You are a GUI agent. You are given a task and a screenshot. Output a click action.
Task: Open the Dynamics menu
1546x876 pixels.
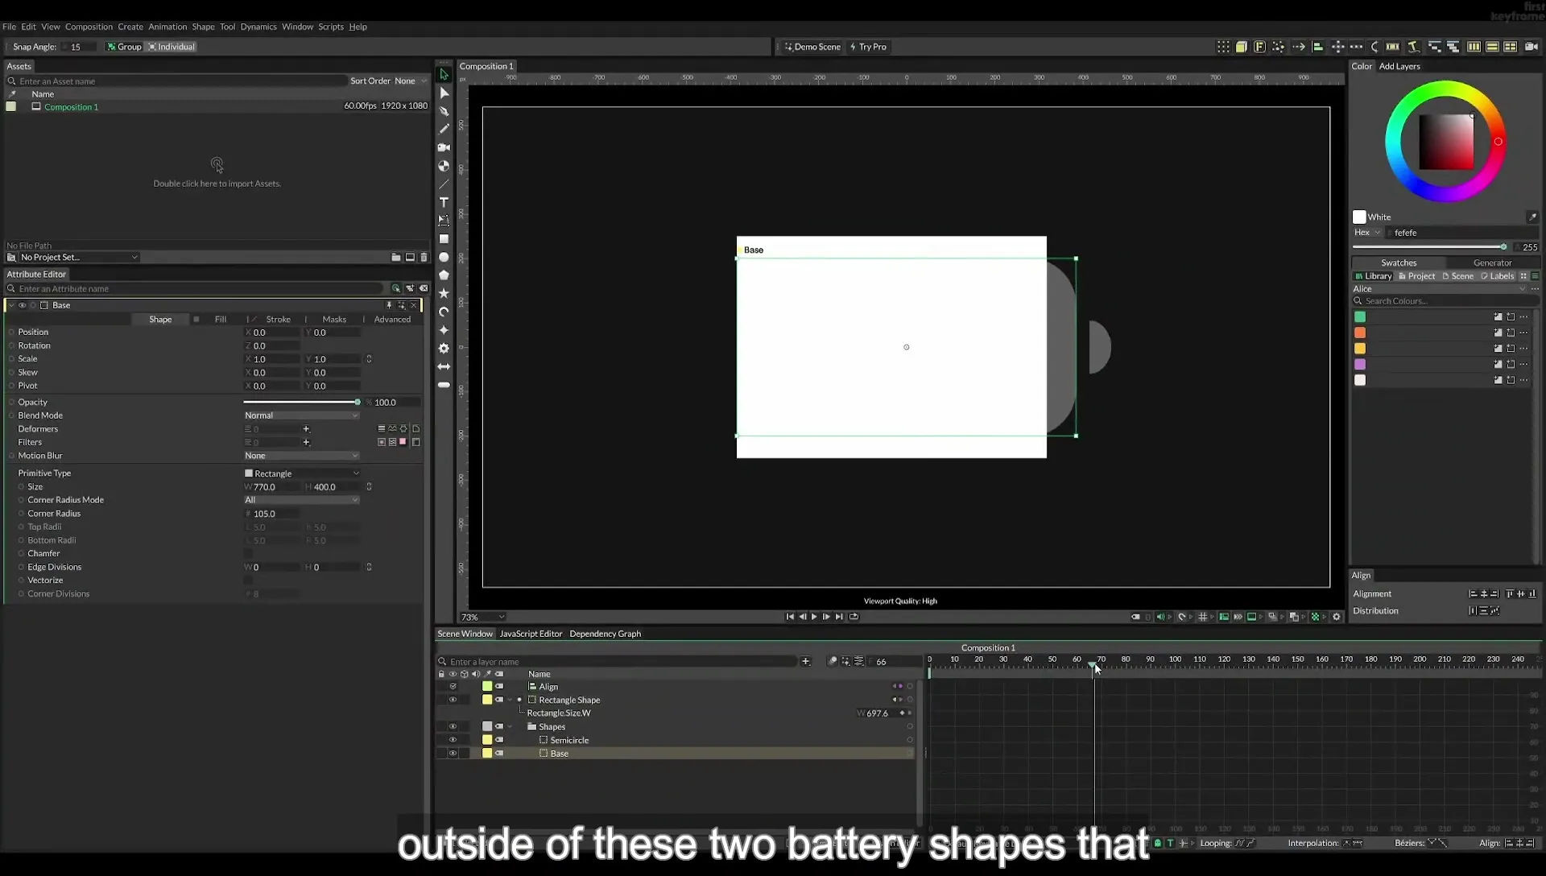(258, 27)
